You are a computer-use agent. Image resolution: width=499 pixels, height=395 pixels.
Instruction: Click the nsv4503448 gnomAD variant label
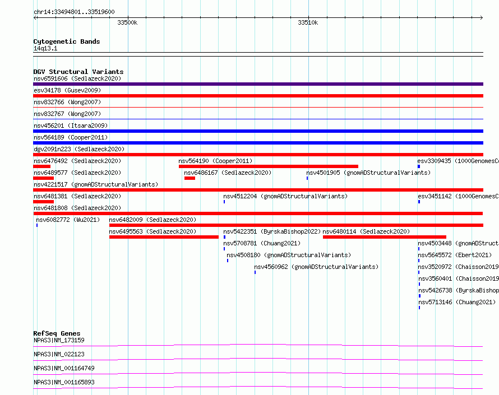pos(458,243)
